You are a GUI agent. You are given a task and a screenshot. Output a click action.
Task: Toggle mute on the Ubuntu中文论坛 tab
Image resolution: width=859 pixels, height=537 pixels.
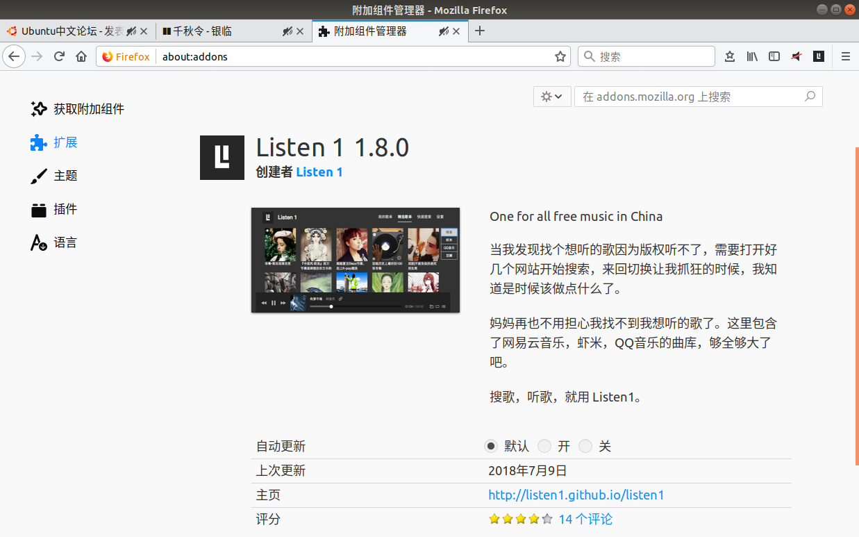[131, 31]
